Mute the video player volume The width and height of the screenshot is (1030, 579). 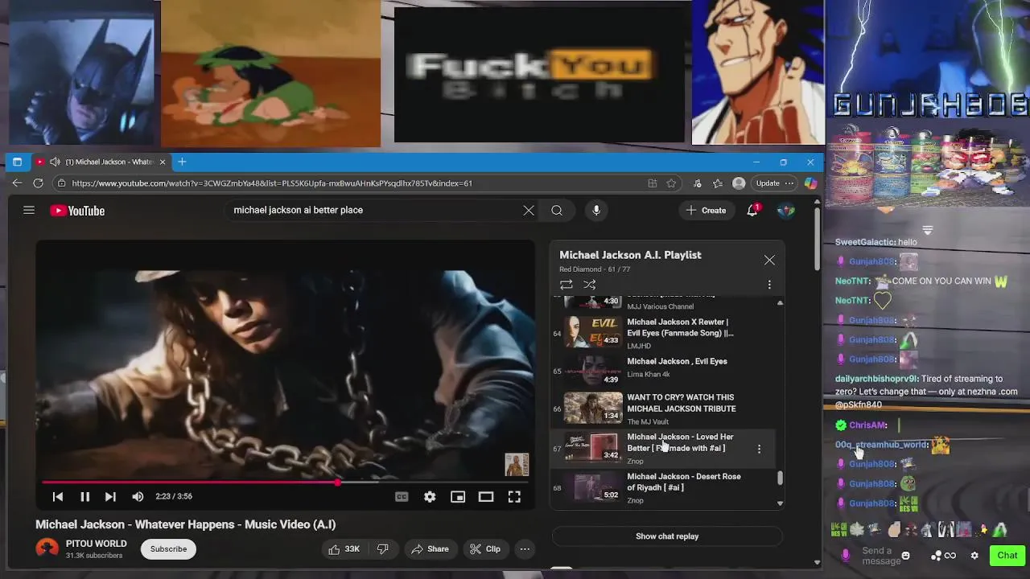point(138,497)
